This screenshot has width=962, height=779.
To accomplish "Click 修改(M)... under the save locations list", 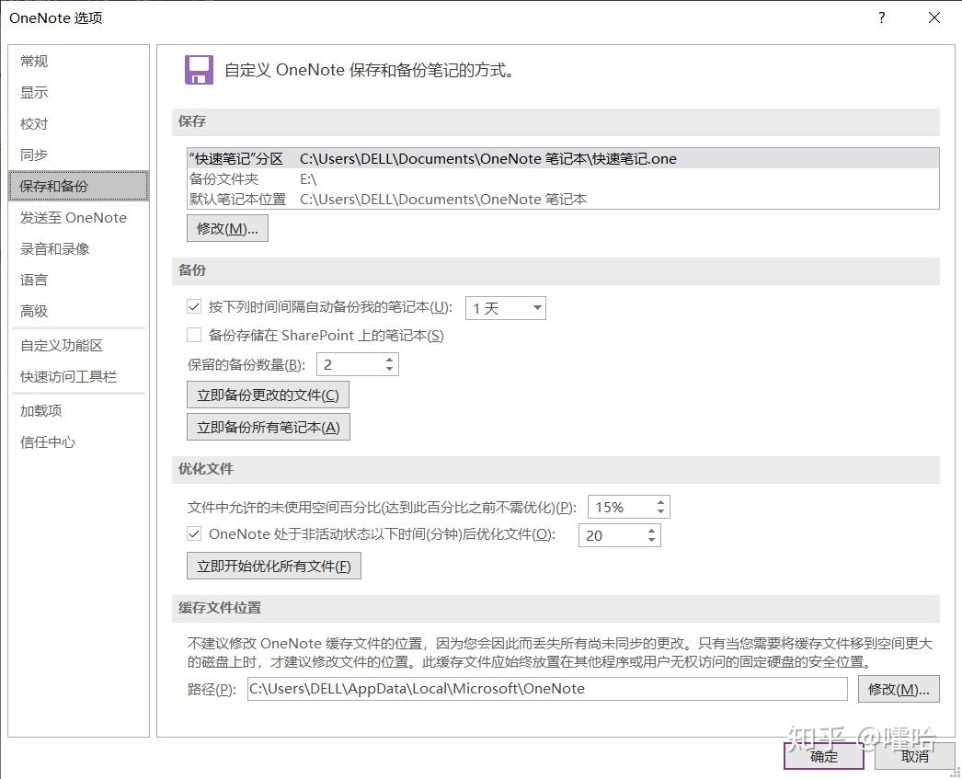I will click(x=227, y=228).
